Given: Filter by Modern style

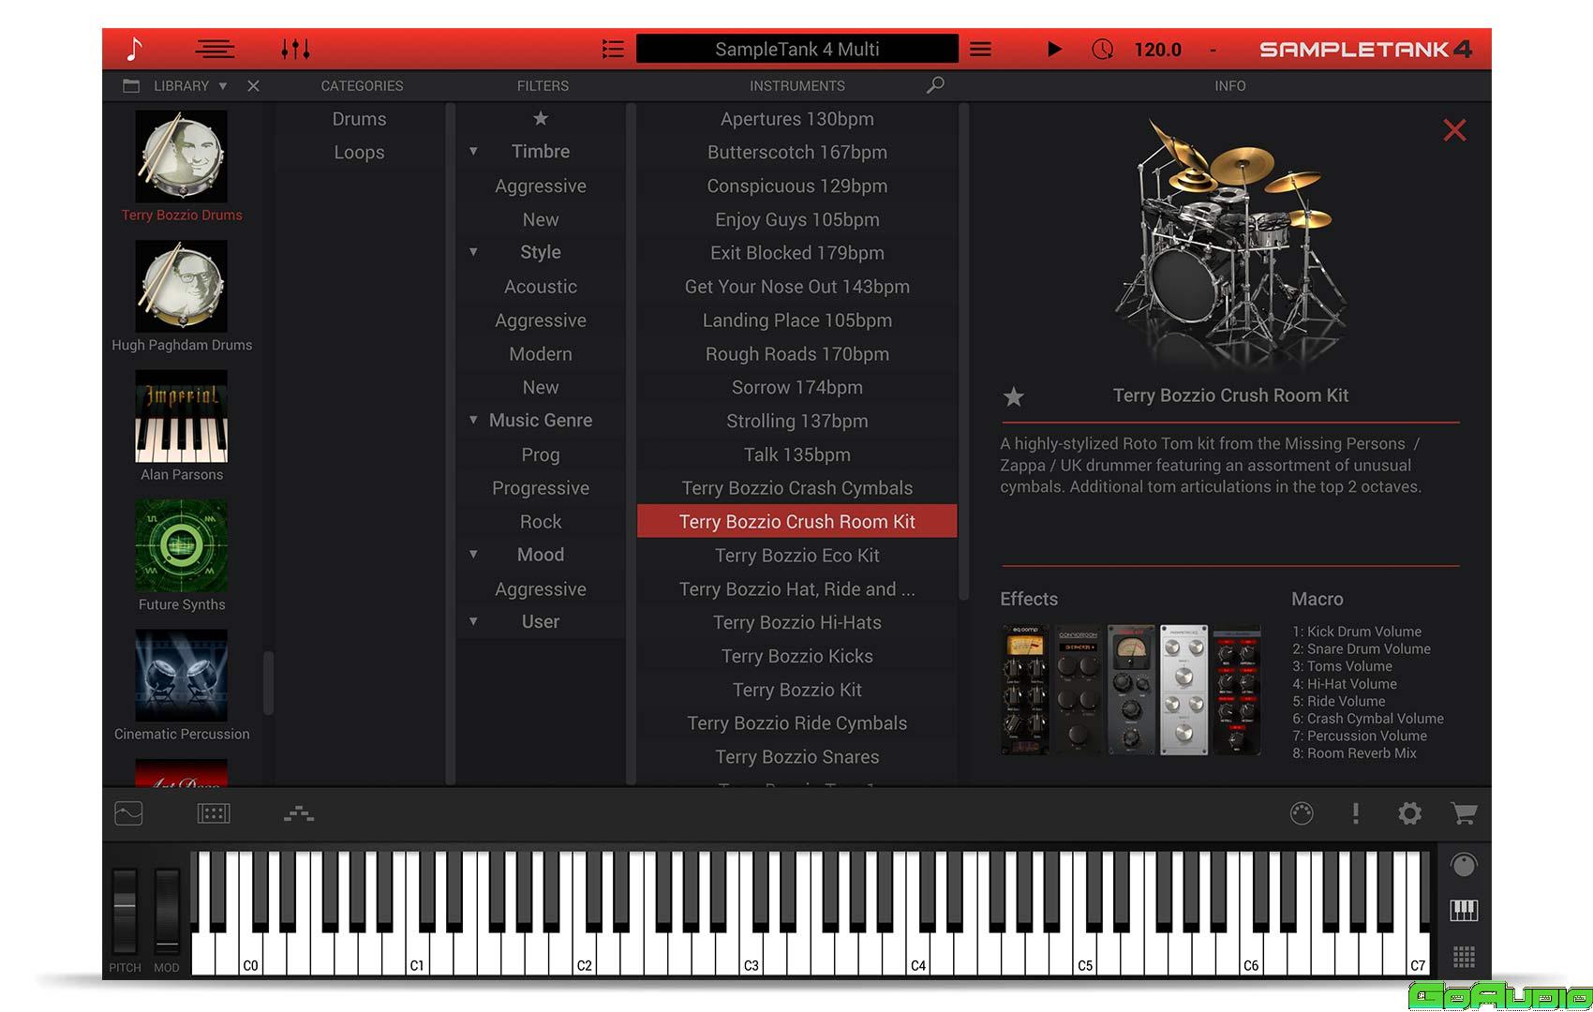Looking at the screenshot, I should point(541,354).
